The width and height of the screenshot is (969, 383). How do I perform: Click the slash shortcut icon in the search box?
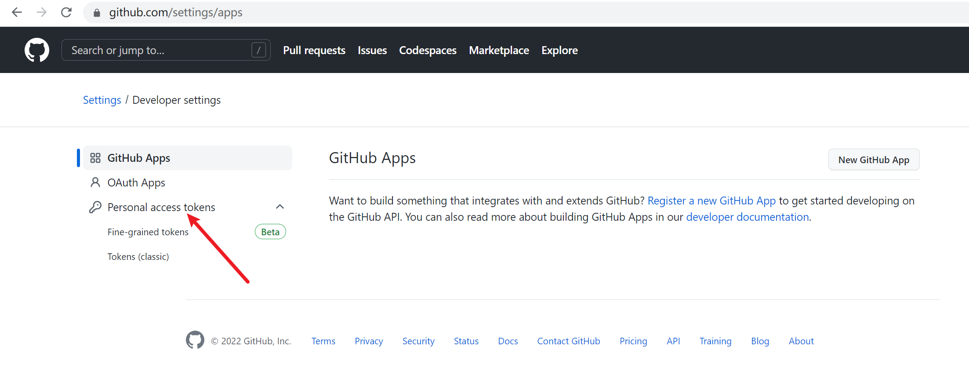click(258, 50)
